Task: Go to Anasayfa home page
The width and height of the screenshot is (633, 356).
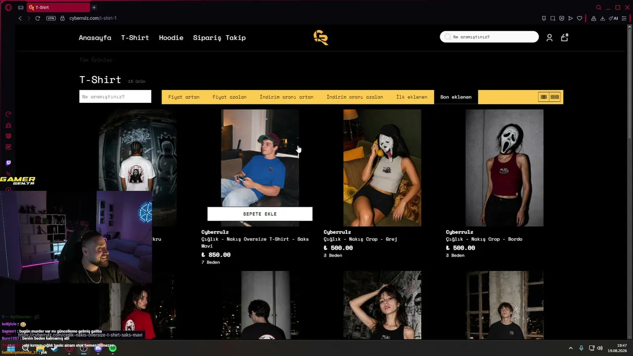Action: click(95, 38)
